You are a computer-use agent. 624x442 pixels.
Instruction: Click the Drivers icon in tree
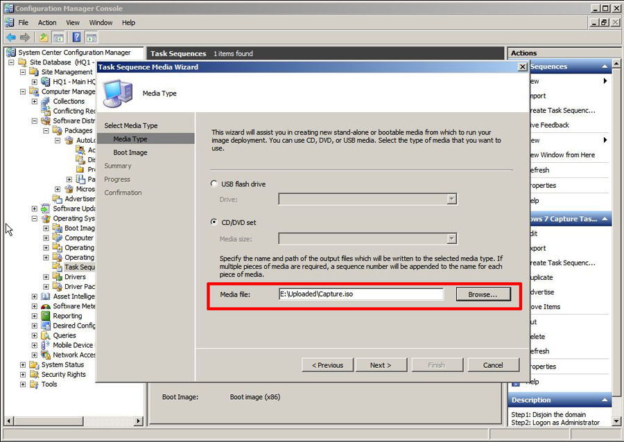58,277
